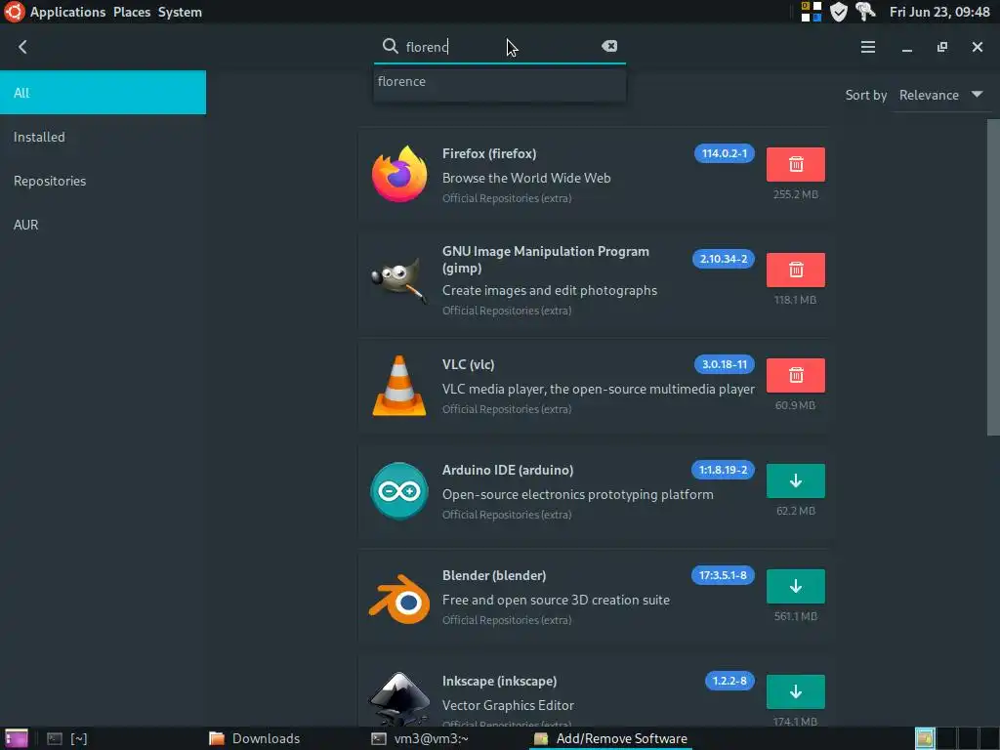Click the Firefox (firefox) title
Image resolution: width=1000 pixels, height=750 pixels.
pos(489,153)
